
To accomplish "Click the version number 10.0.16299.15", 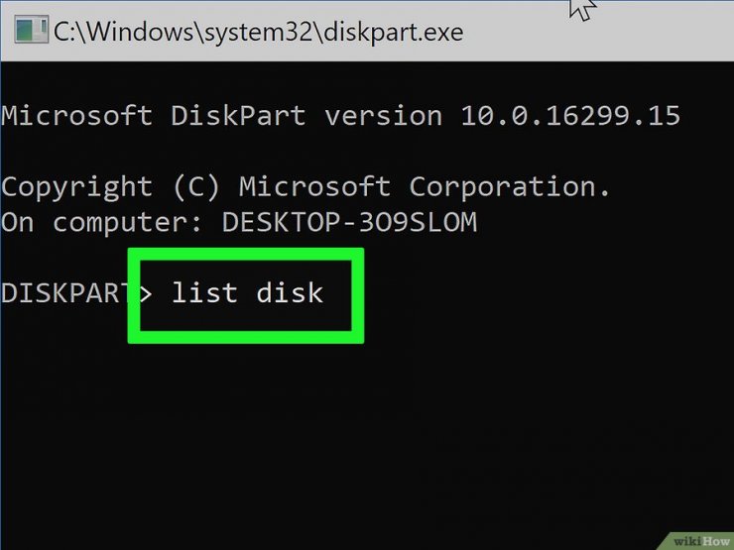I will 570,116.
